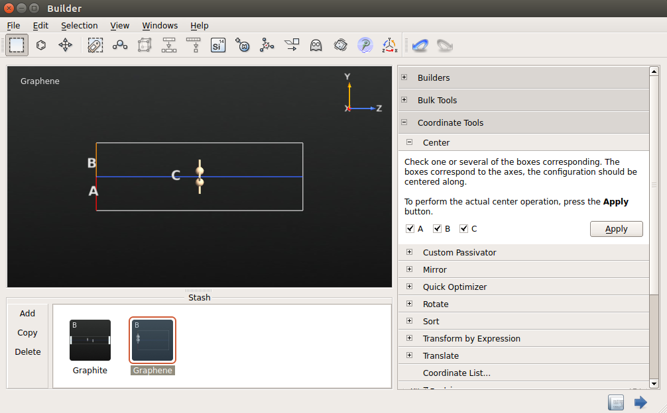This screenshot has height=413, width=667.
Task: Click the ghost atoms icon
Action: (316, 45)
